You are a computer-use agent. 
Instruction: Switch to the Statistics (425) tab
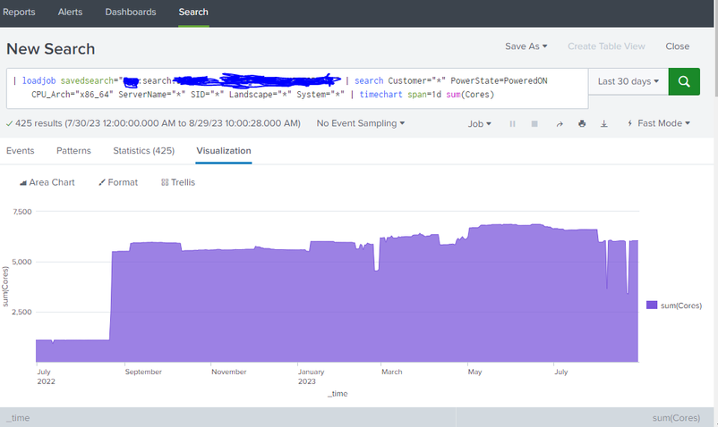(x=143, y=151)
